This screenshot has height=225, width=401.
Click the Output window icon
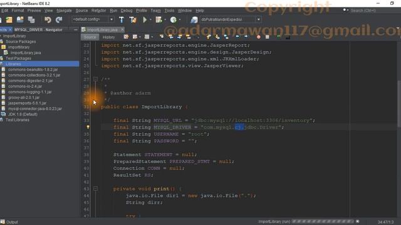click(3, 222)
